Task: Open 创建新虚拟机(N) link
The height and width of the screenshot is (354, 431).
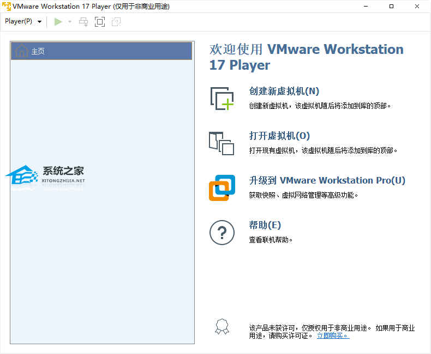Action: [284, 91]
